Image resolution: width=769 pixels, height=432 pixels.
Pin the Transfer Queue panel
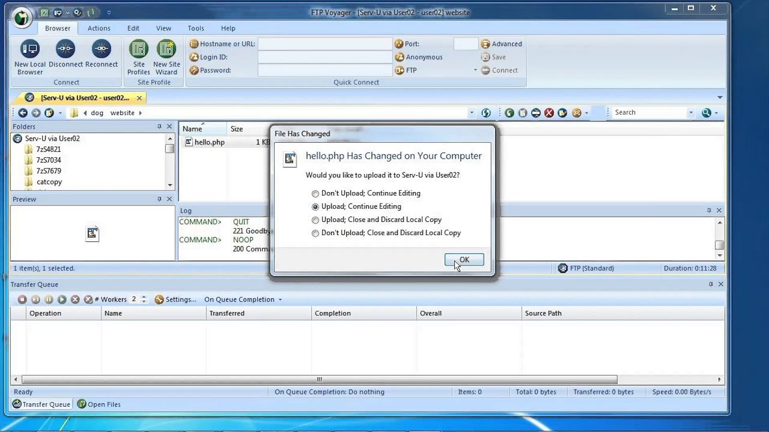tap(711, 284)
